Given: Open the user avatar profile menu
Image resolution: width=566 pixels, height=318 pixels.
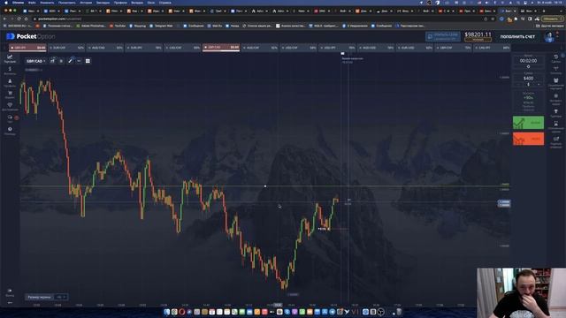Looking at the screenshot, I should [x=549, y=37].
